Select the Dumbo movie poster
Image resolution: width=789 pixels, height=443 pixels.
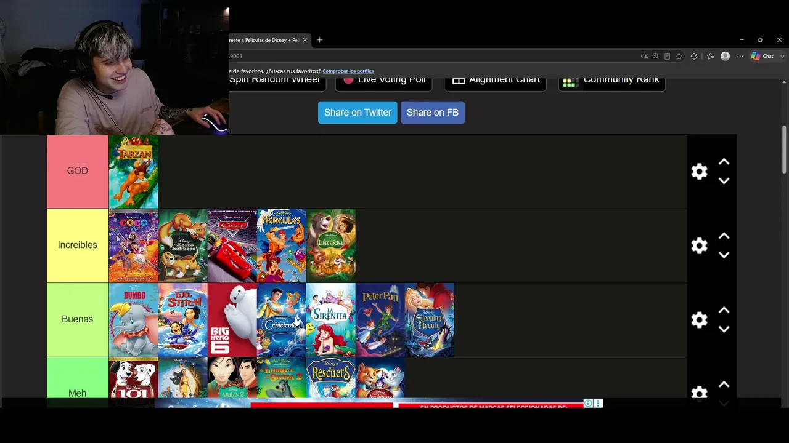click(x=134, y=320)
